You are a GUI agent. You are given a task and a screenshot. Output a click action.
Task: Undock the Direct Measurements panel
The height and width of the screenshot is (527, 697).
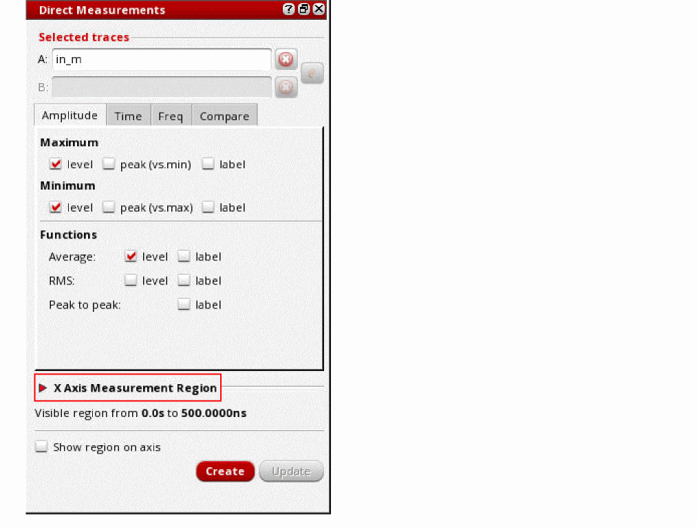point(303,9)
